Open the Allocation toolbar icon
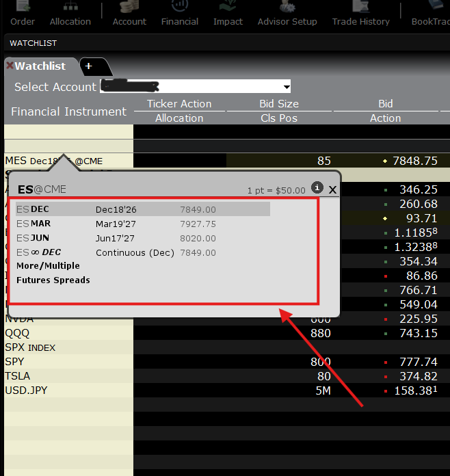The height and width of the screenshot is (476, 450). (x=70, y=14)
